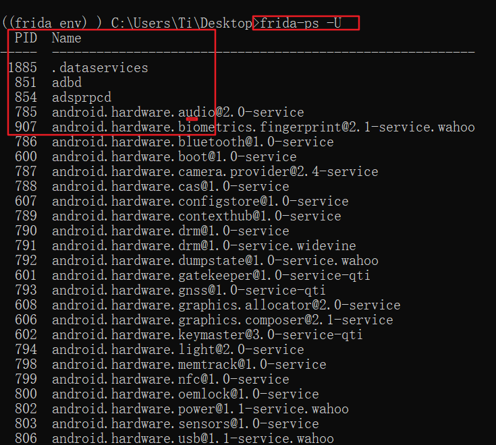Click dumpstate@1.0-service.wahoo process name

[x=278, y=261]
